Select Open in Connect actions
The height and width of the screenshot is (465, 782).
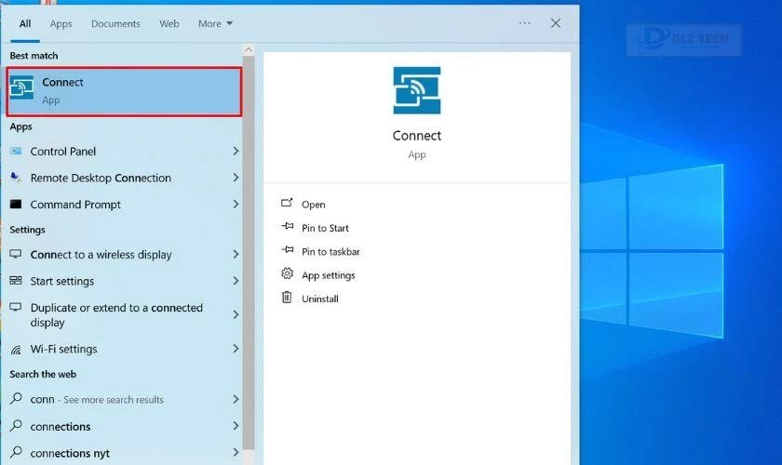pyautogui.click(x=313, y=205)
